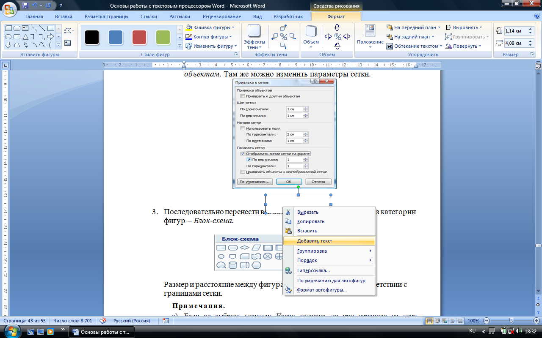Screen dimensions: 542x338
Task: Apply the red shape style swatch
Action: (139, 37)
